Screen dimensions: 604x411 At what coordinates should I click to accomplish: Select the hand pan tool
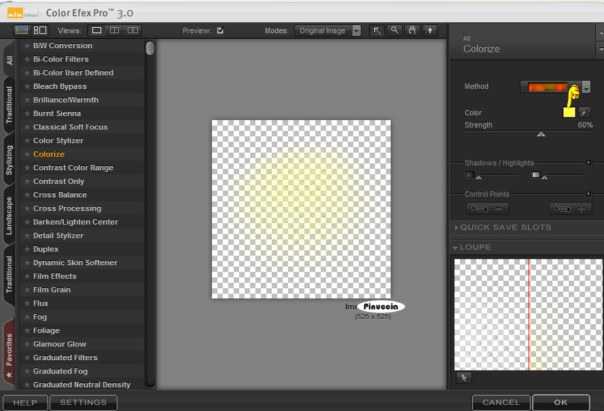412,31
